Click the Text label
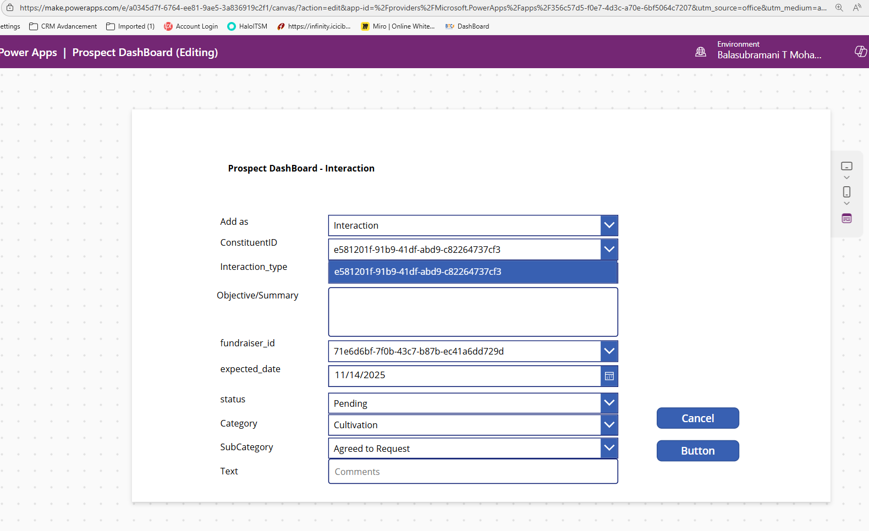 [x=229, y=471]
